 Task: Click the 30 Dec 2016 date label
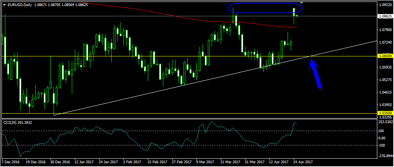pos(60,162)
